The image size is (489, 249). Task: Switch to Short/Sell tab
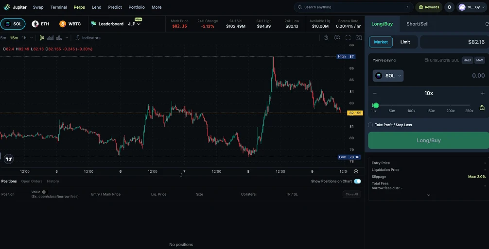pos(417,24)
